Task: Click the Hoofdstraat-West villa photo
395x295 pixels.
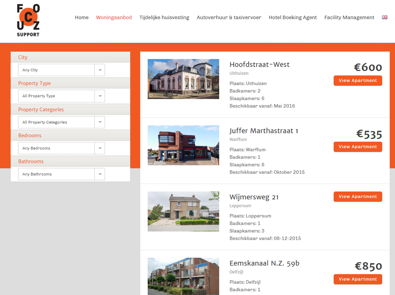Action: point(183,79)
